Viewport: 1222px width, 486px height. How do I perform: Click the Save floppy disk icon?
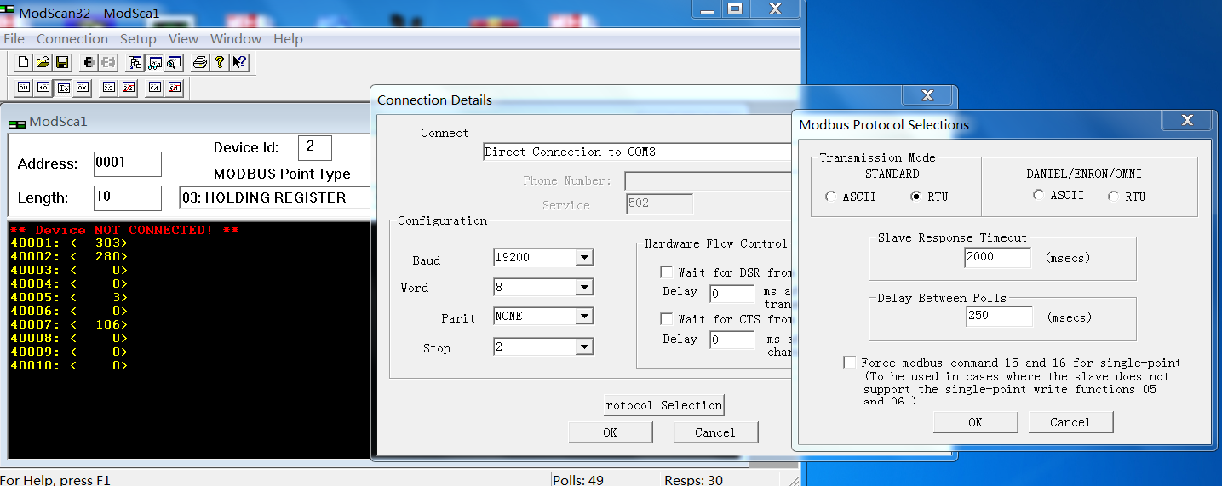(x=61, y=62)
